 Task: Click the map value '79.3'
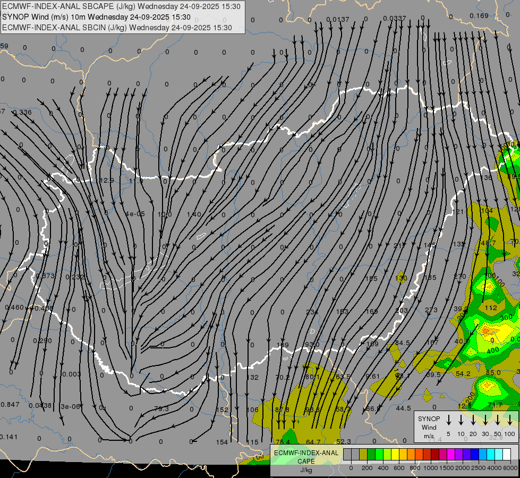click(161, 408)
